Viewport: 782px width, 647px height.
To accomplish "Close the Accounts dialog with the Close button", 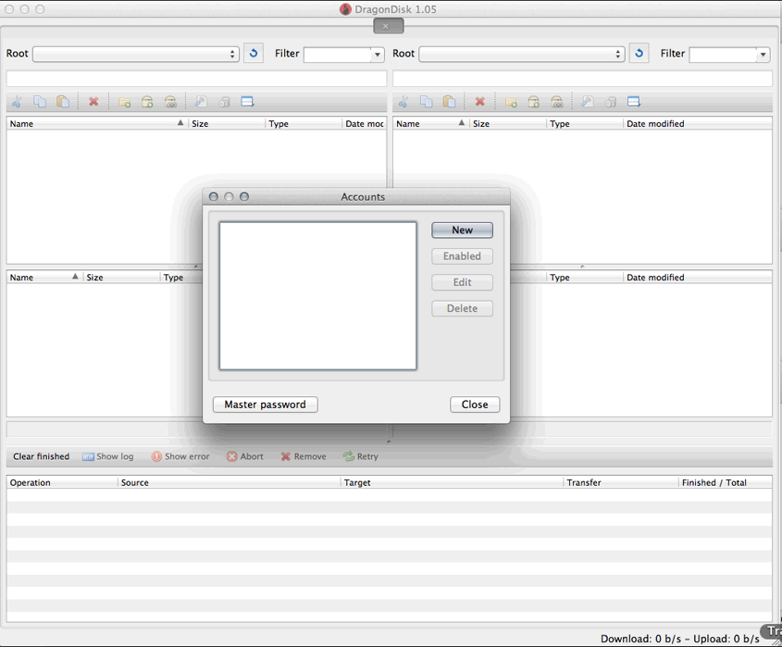I will point(475,404).
